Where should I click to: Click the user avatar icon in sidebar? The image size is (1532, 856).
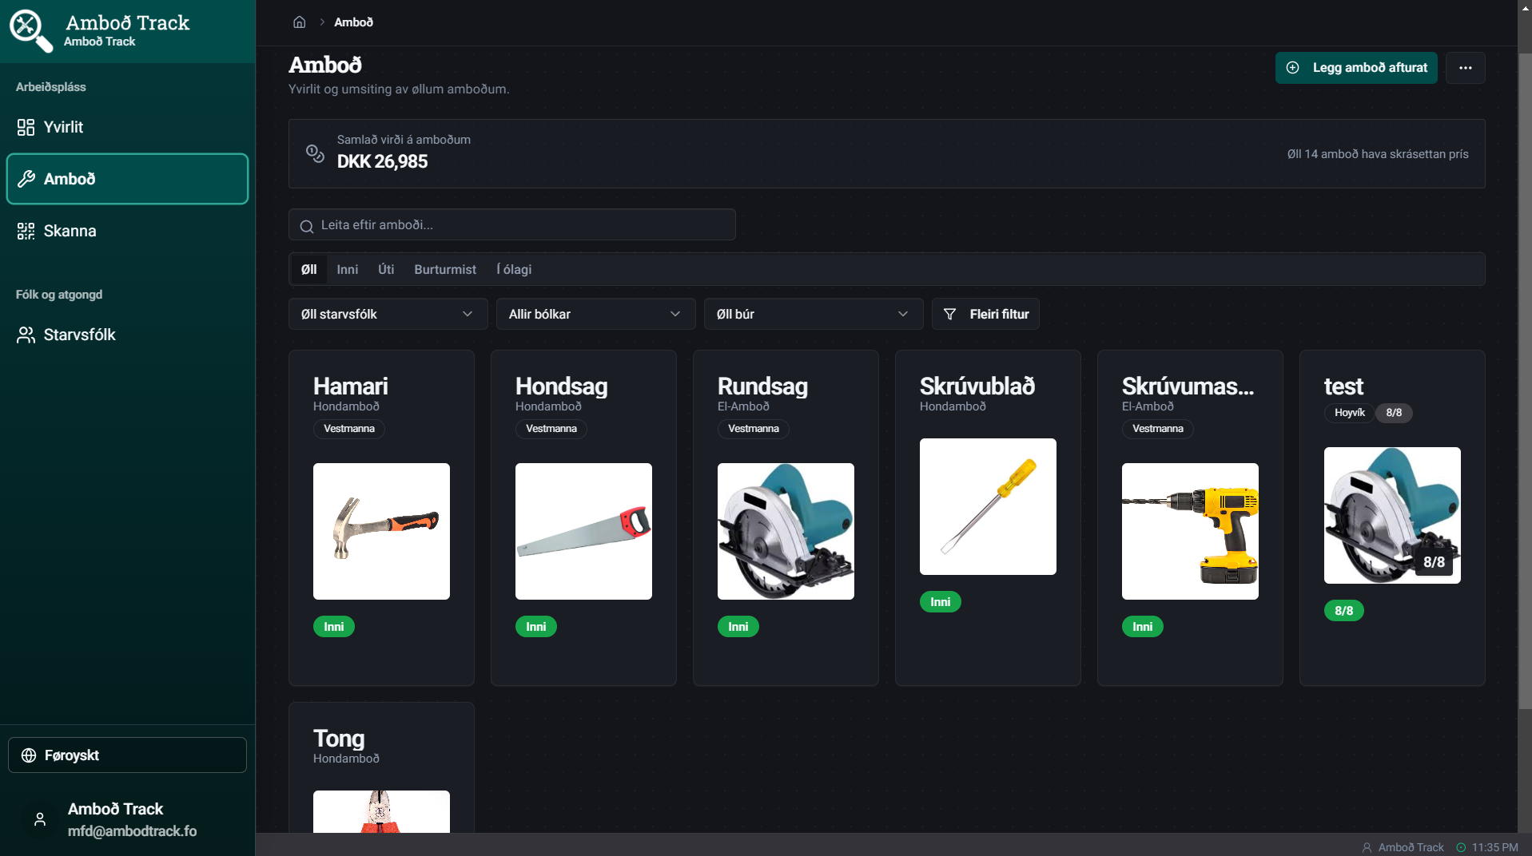coord(40,819)
